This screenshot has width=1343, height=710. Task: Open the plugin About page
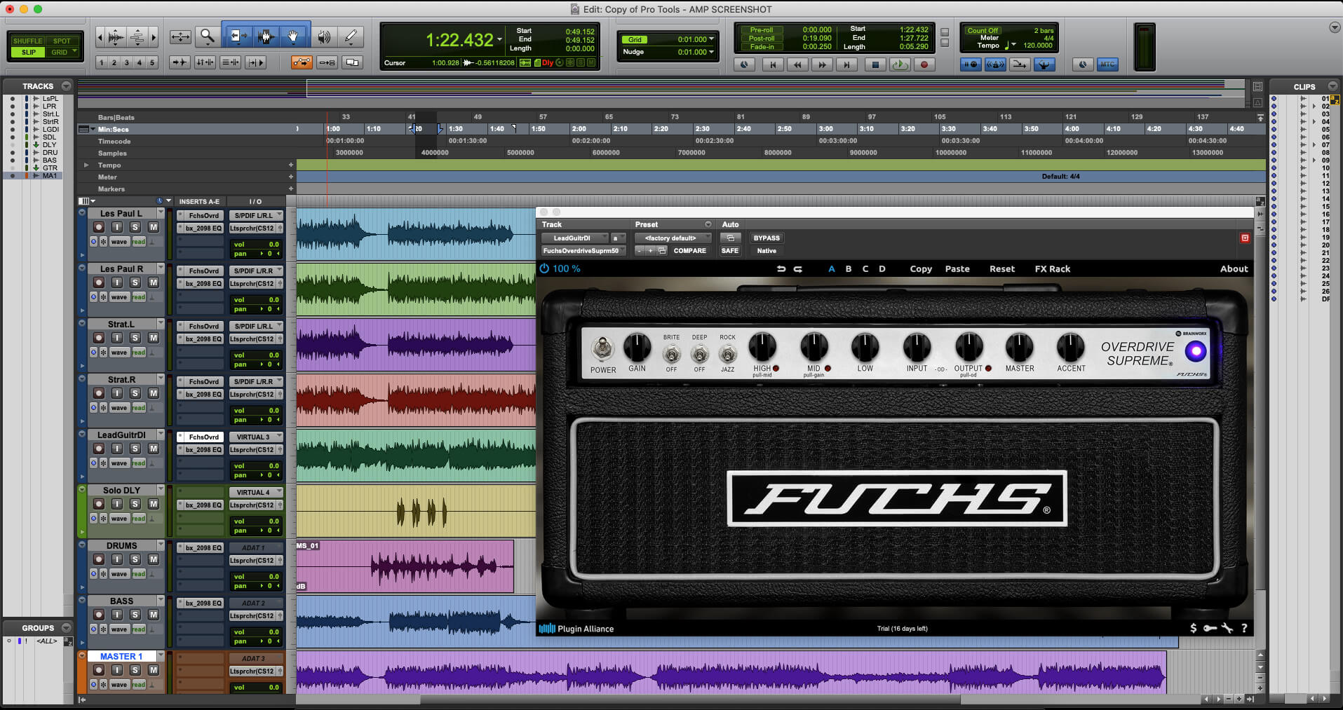coord(1234,269)
